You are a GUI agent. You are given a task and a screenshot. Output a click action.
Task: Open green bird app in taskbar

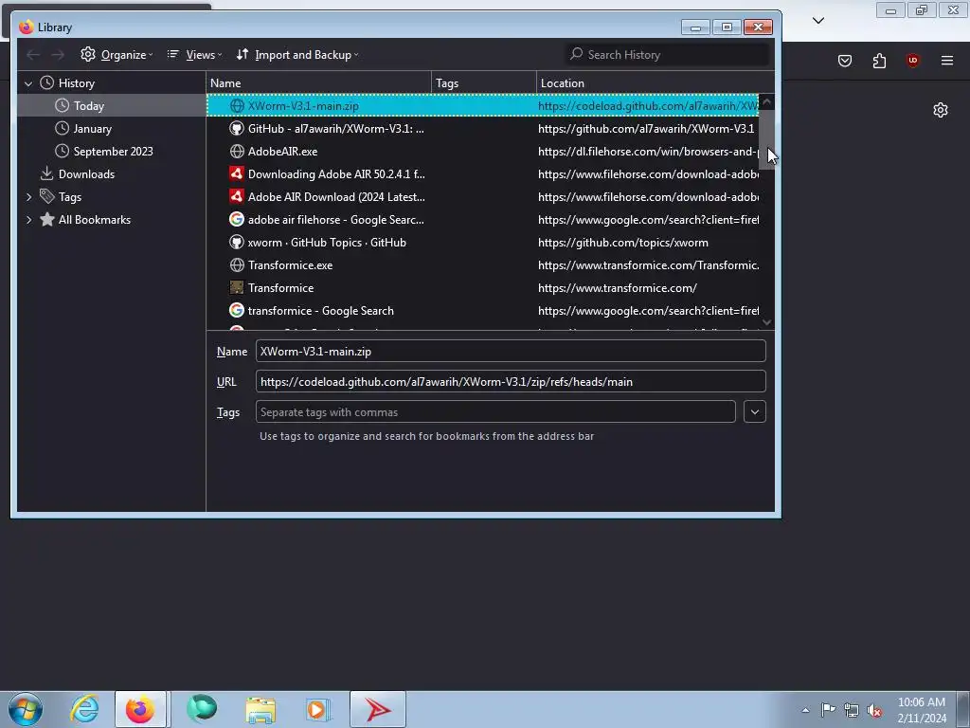coord(202,709)
